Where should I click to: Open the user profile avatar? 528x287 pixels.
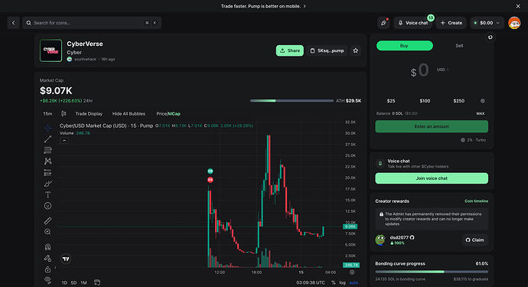514,23
